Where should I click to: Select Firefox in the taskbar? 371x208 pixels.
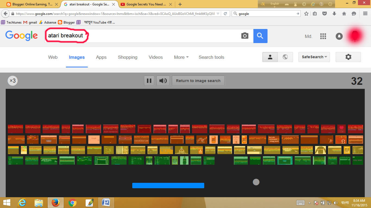tap(56, 203)
